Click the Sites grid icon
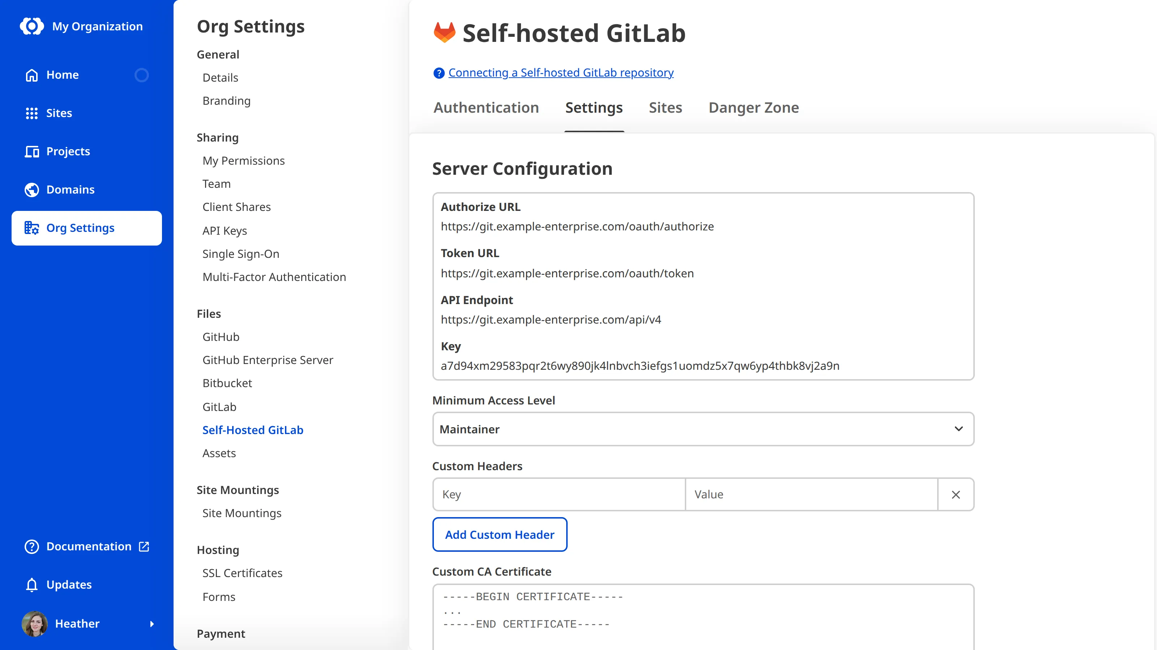This screenshot has width=1157, height=650. click(31, 113)
